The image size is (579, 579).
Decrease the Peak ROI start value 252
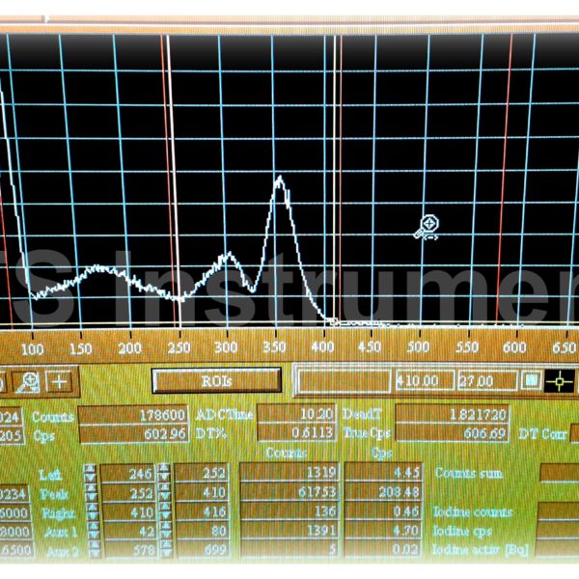91,498
